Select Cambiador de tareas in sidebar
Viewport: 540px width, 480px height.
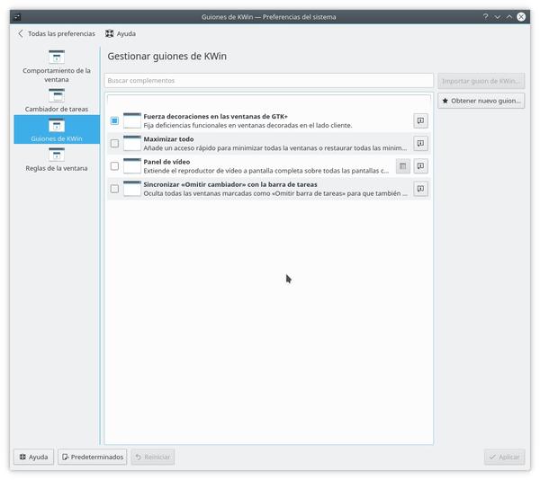tap(56, 99)
